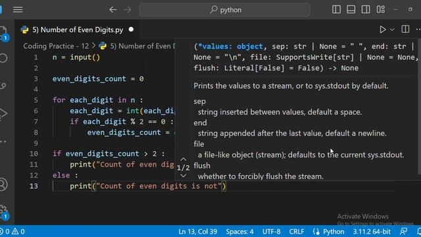Open the run options dropdown arrow
Image resolution: width=421 pixels, height=237 pixels.
tap(392, 30)
